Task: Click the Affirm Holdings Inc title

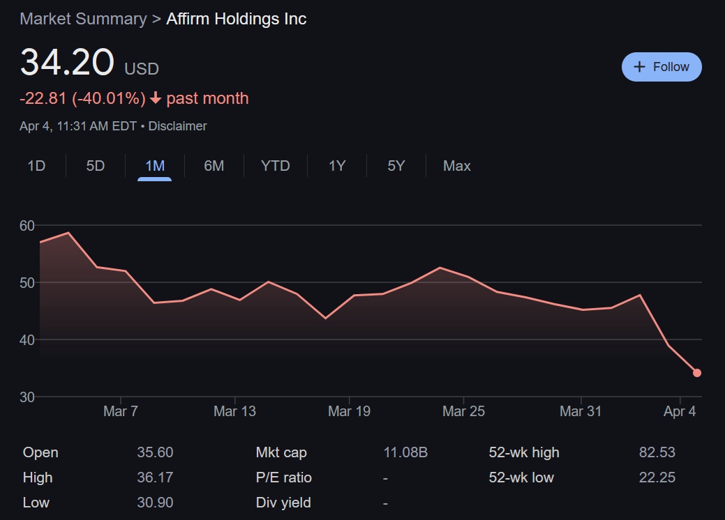Action: point(237,19)
